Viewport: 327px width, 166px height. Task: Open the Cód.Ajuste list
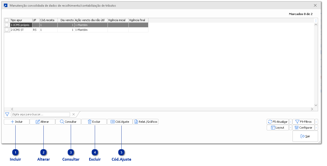[x=120, y=122]
